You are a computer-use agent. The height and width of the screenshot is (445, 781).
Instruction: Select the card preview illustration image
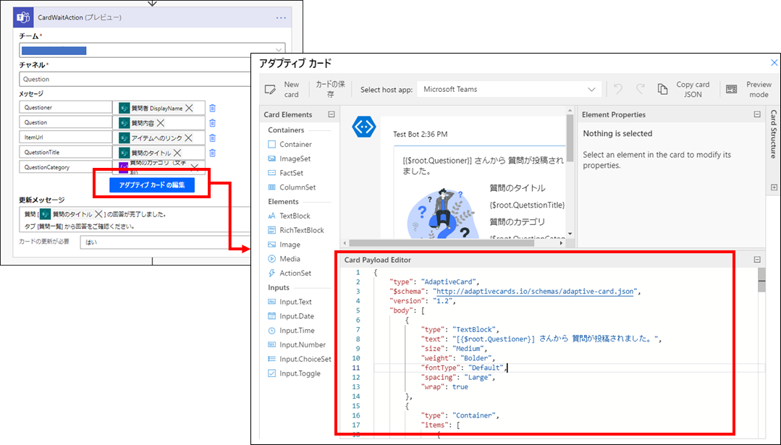click(443, 213)
